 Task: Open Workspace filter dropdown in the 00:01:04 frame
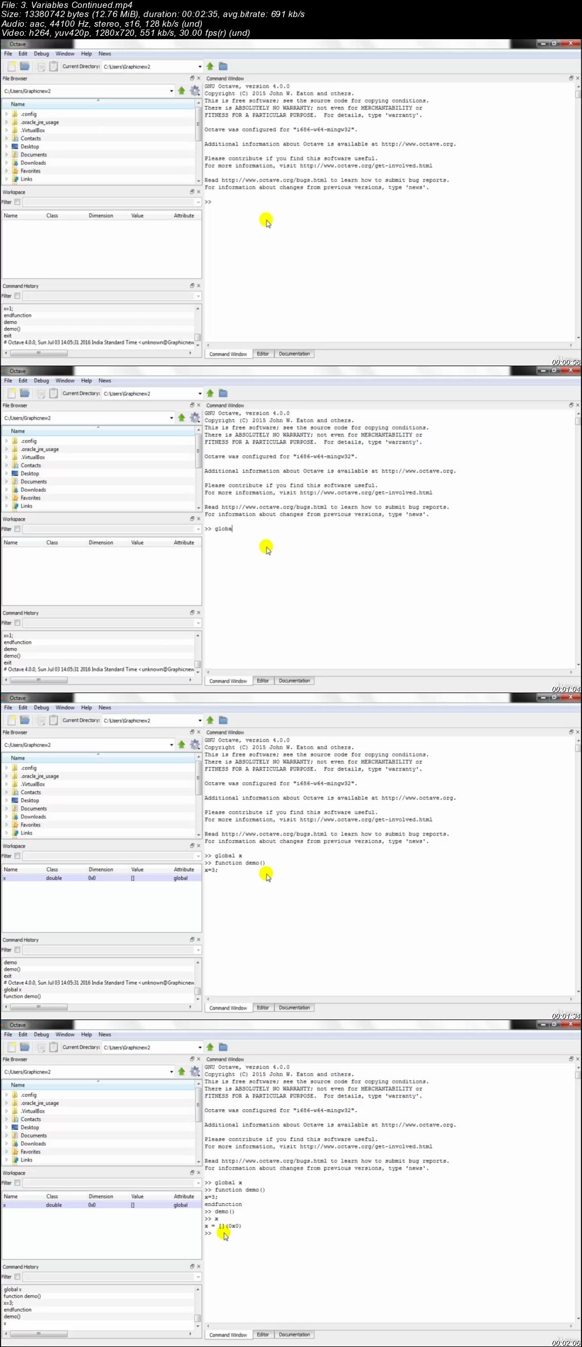coord(198,529)
